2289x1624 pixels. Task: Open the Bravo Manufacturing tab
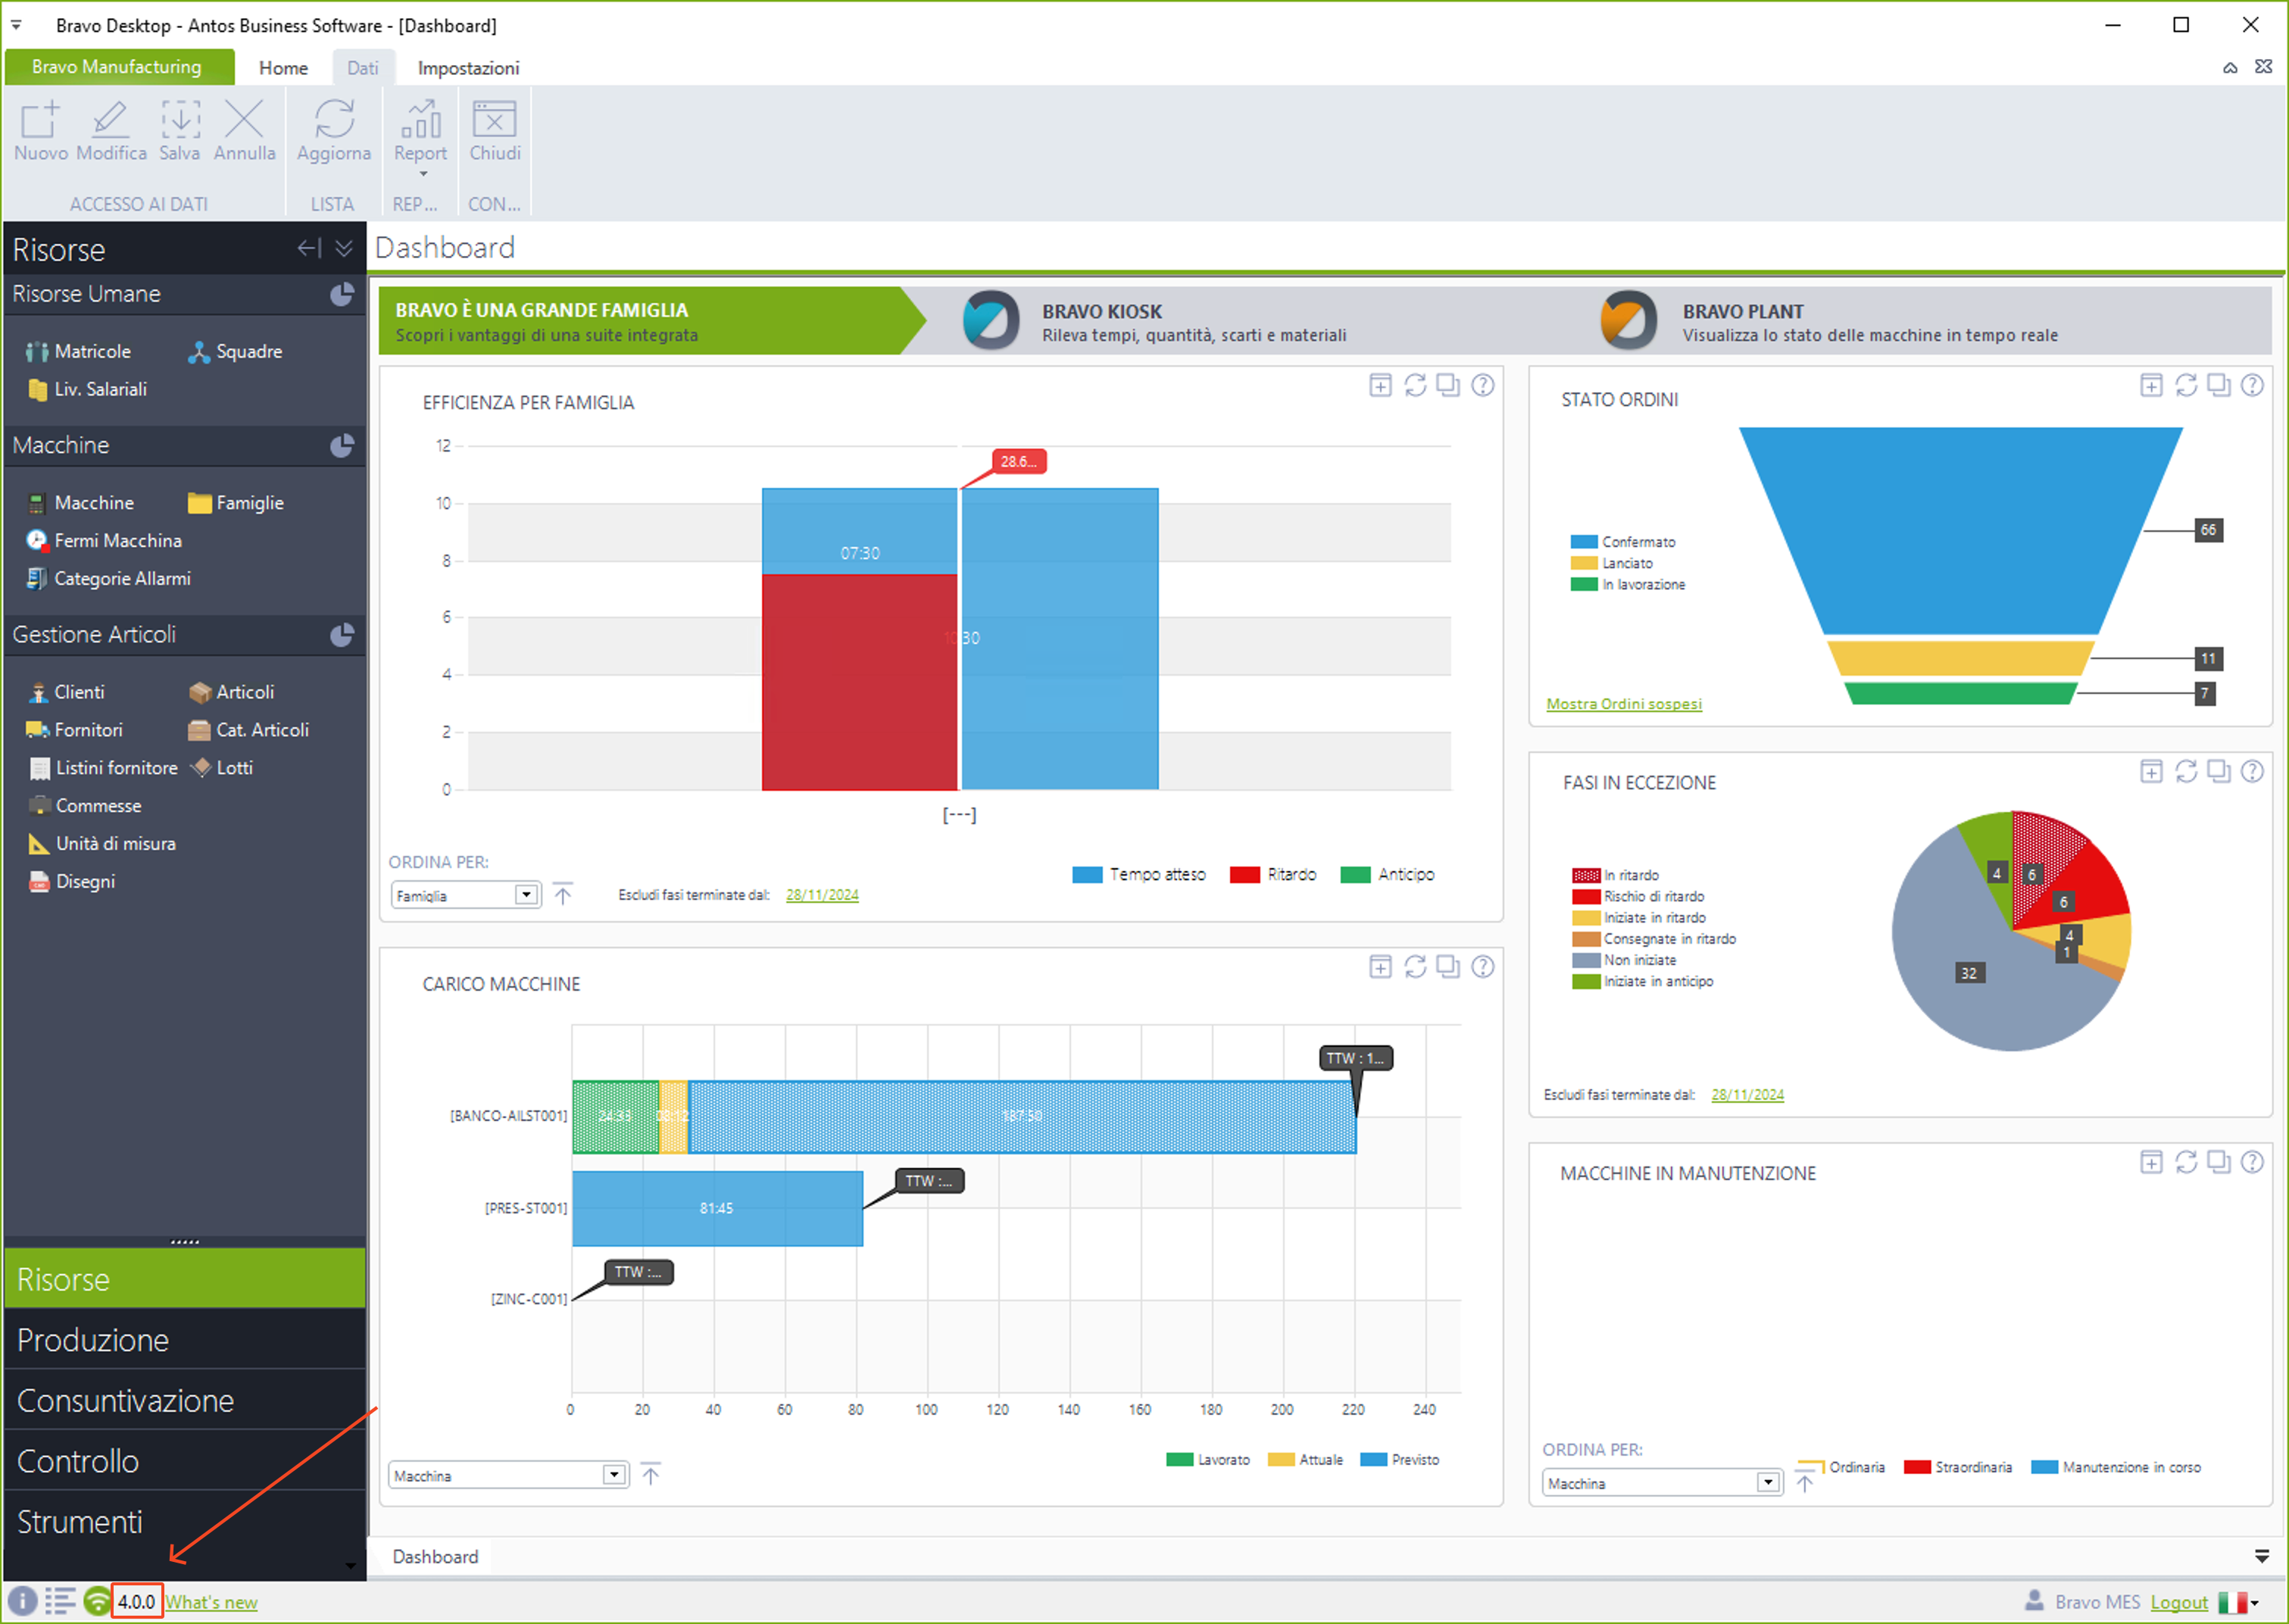pyautogui.click(x=119, y=67)
